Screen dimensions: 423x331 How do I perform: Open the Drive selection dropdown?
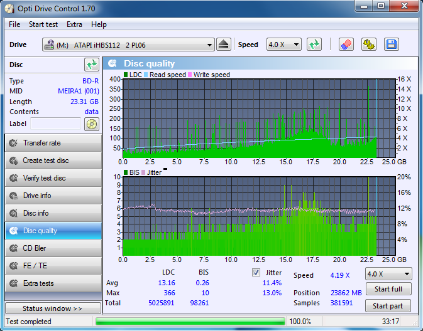(x=128, y=45)
